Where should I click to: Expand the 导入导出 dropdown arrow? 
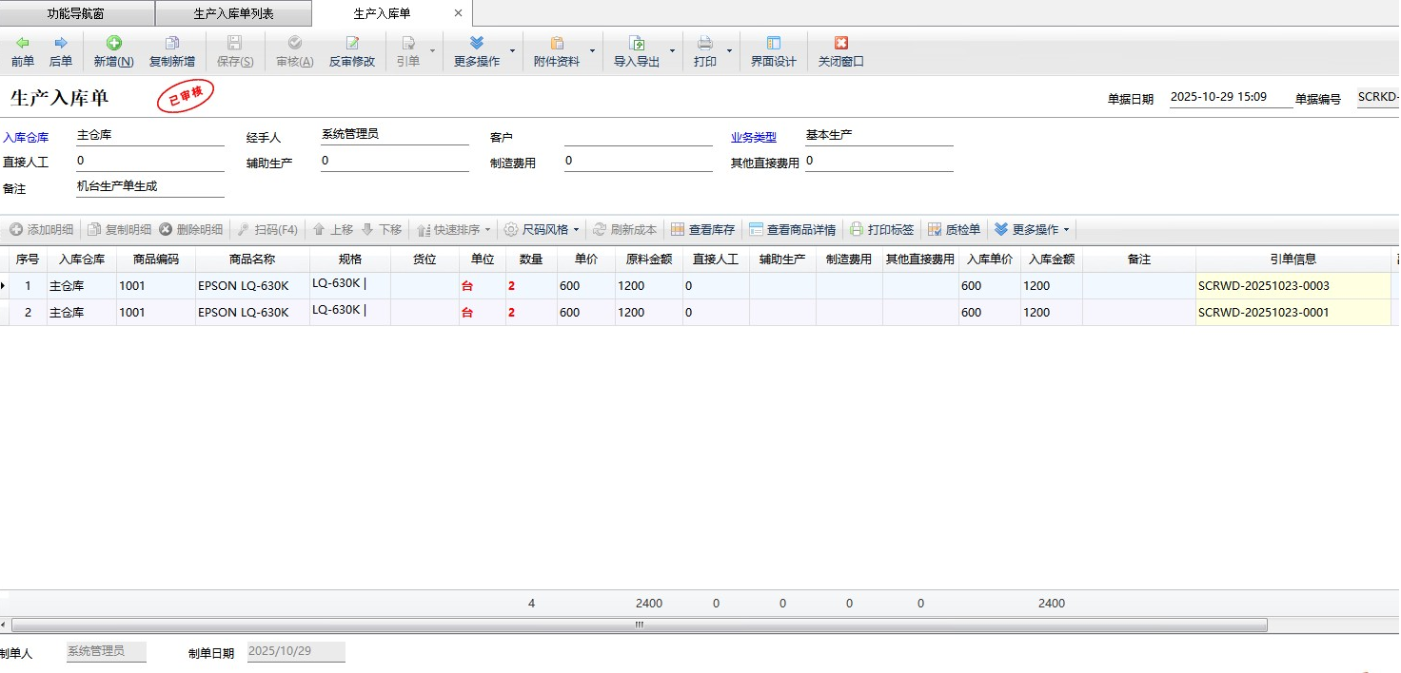[672, 51]
